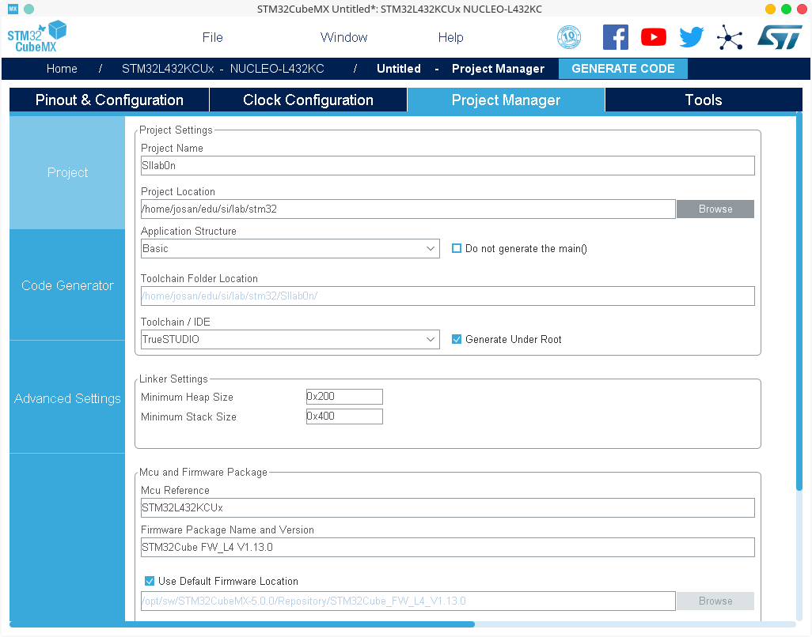Uncheck Generate Under Root
The height and width of the screenshot is (637, 812).
click(x=456, y=339)
